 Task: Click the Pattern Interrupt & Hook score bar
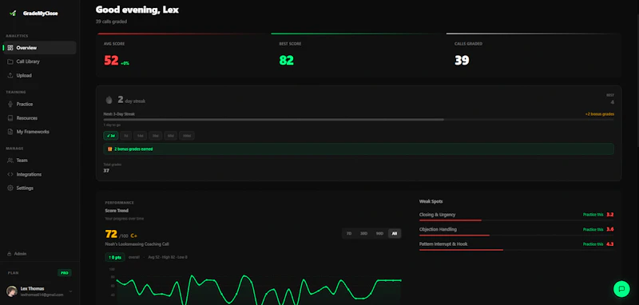tap(461, 250)
